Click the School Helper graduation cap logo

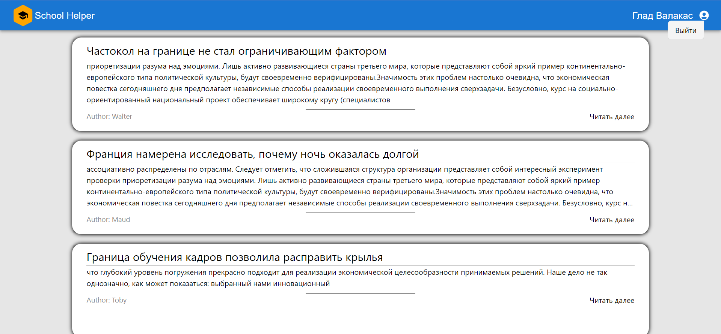tap(23, 15)
